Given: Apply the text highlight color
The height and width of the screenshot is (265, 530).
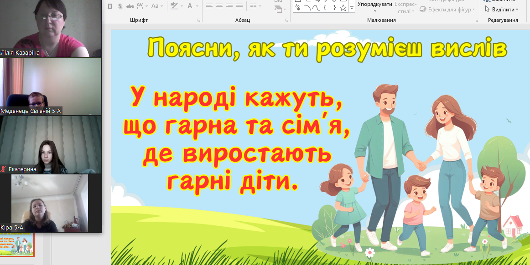Looking at the screenshot, I should click(x=174, y=6).
